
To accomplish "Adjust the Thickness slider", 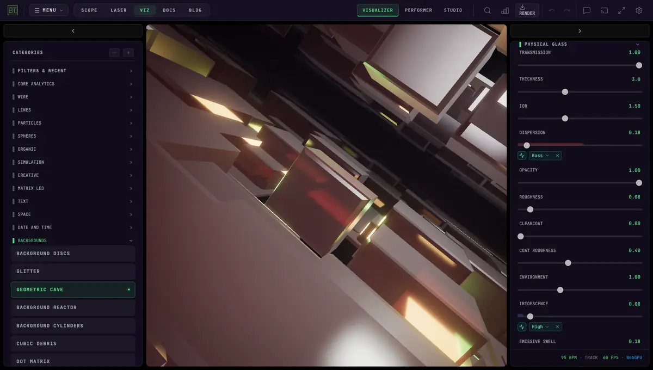I will [x=580, y=92].
